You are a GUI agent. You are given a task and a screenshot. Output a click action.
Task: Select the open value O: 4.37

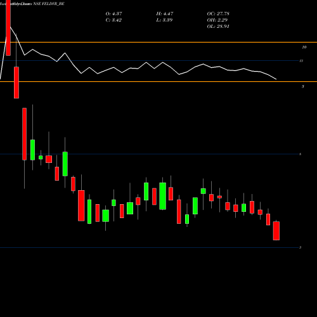tap(113, 14)
